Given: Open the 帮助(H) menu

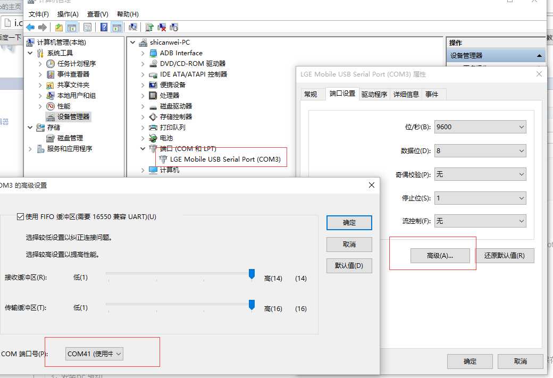Looking at the screenshot, I should point(128,14).
